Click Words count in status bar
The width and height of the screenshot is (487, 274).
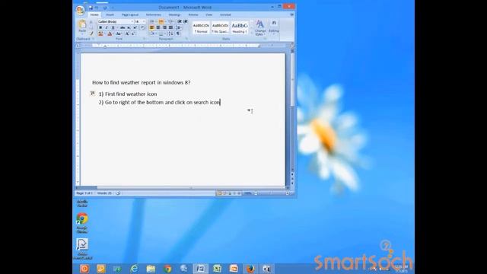pos(104,193)
